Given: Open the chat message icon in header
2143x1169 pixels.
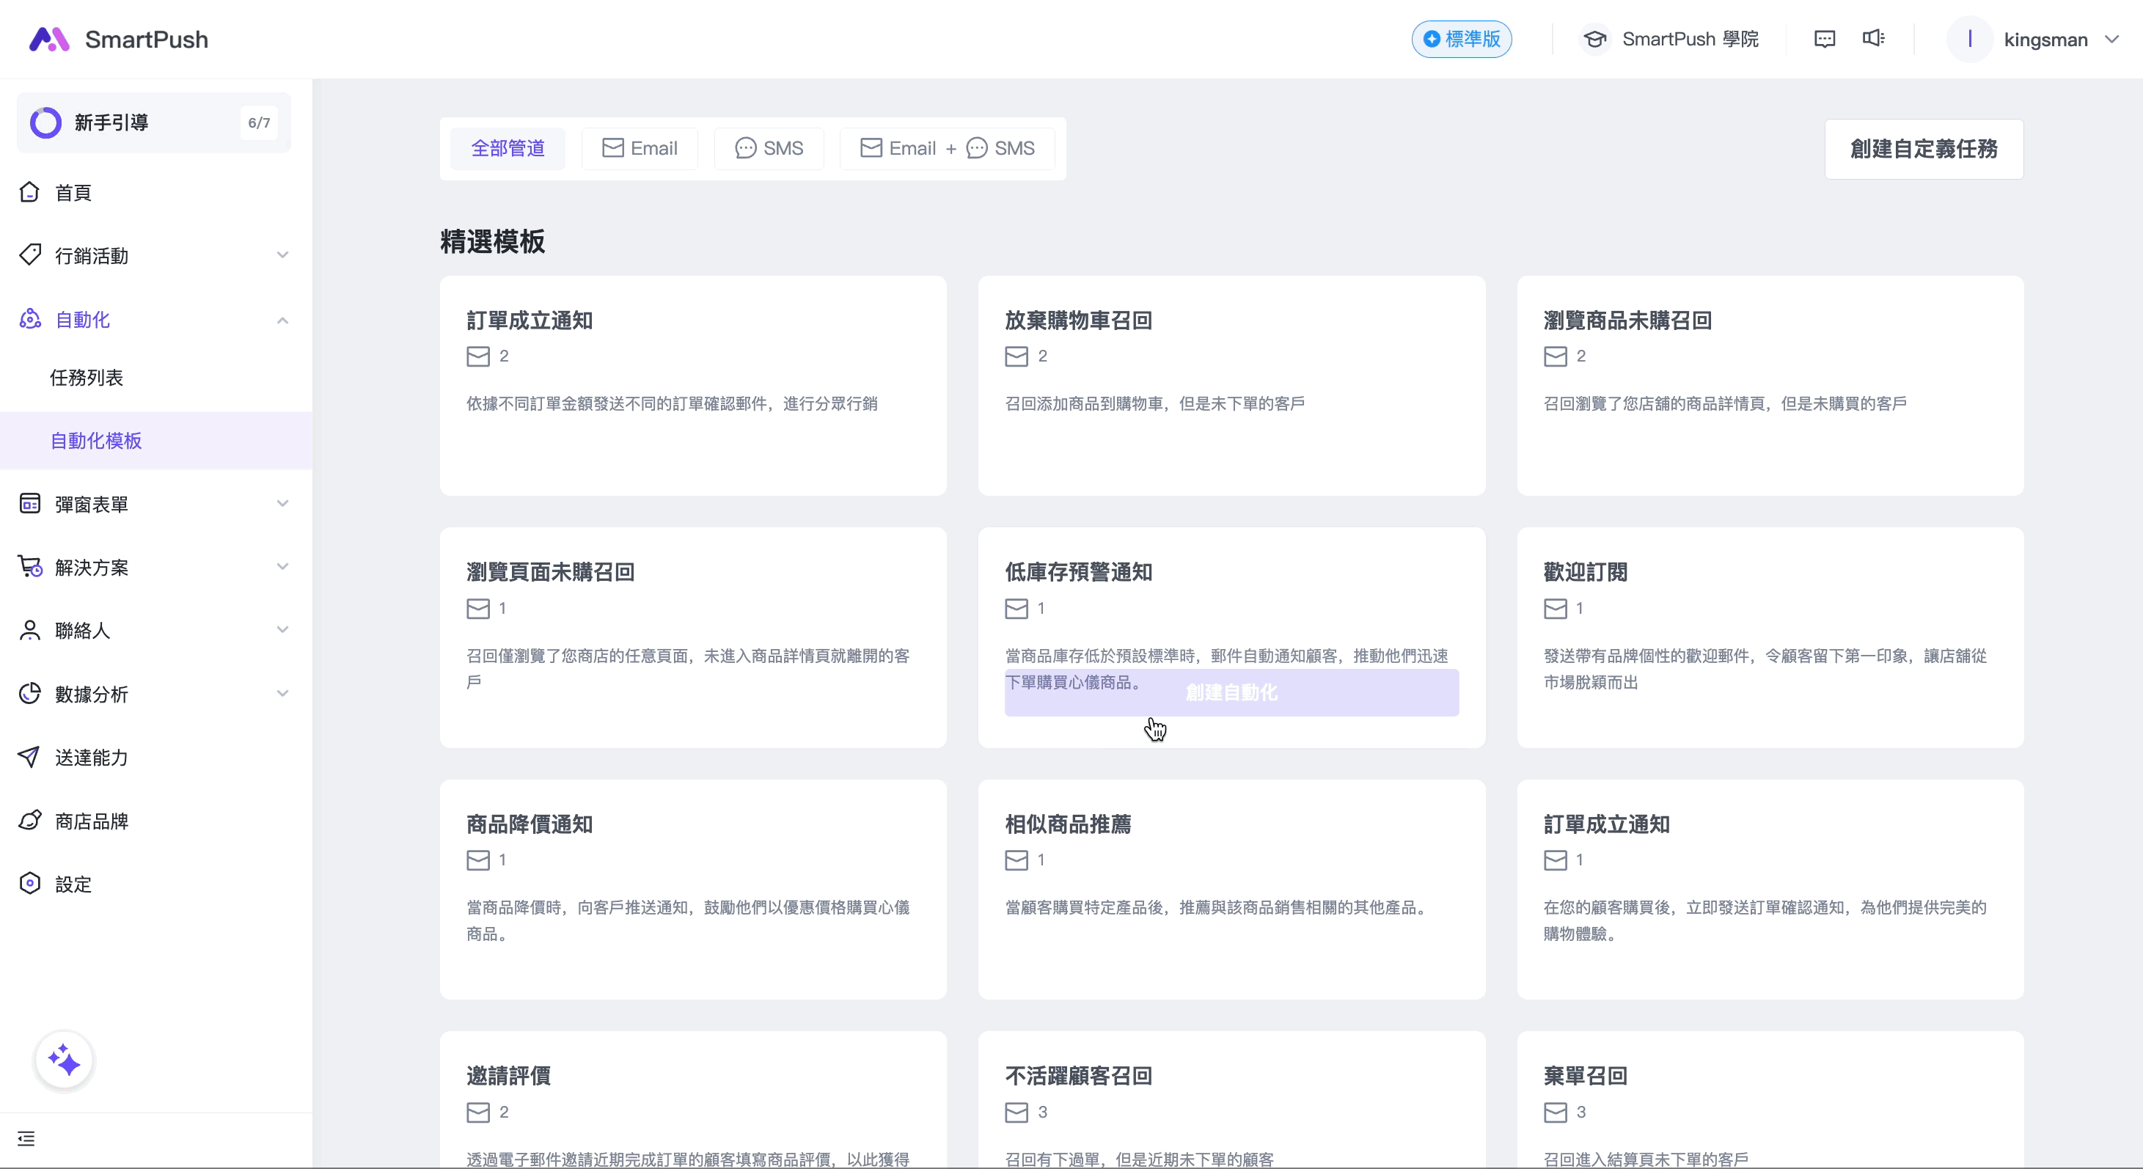Looking at the screenshot, I should tap(1825, 39).
